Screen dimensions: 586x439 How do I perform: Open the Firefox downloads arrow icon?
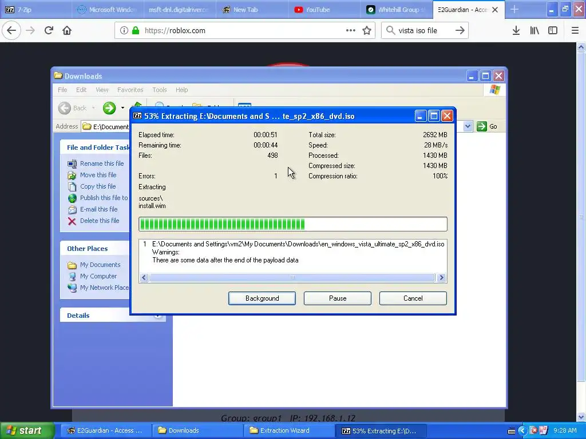[x=516, y=30]
